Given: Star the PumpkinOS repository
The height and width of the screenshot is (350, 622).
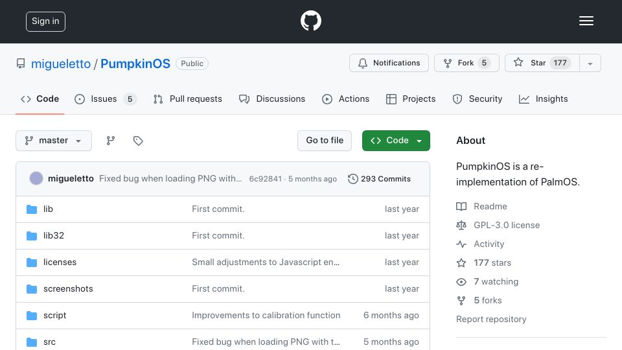Looking at the screenshot, I should click(x=542, y=63).
